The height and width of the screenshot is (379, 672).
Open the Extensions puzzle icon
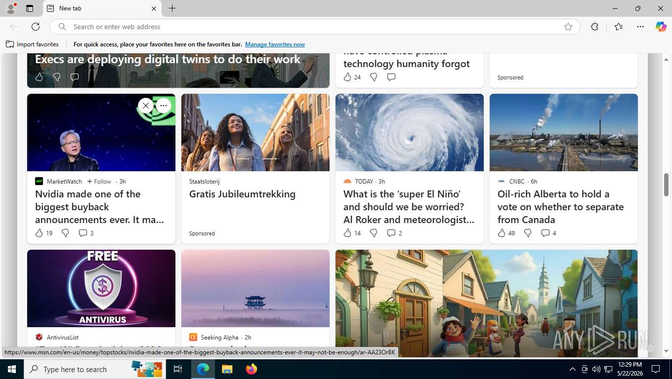click(594, 27)
